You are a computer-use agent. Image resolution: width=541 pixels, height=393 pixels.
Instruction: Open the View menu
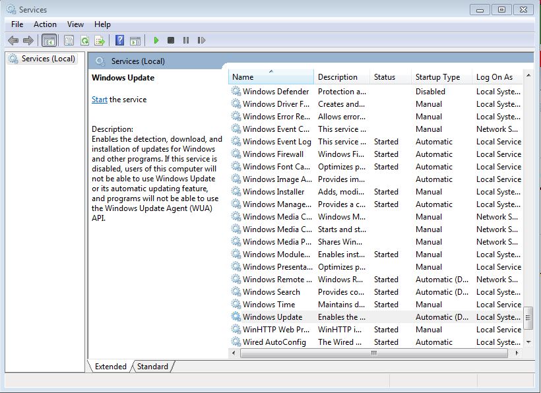pyautogui.click(x=75, y=24)
